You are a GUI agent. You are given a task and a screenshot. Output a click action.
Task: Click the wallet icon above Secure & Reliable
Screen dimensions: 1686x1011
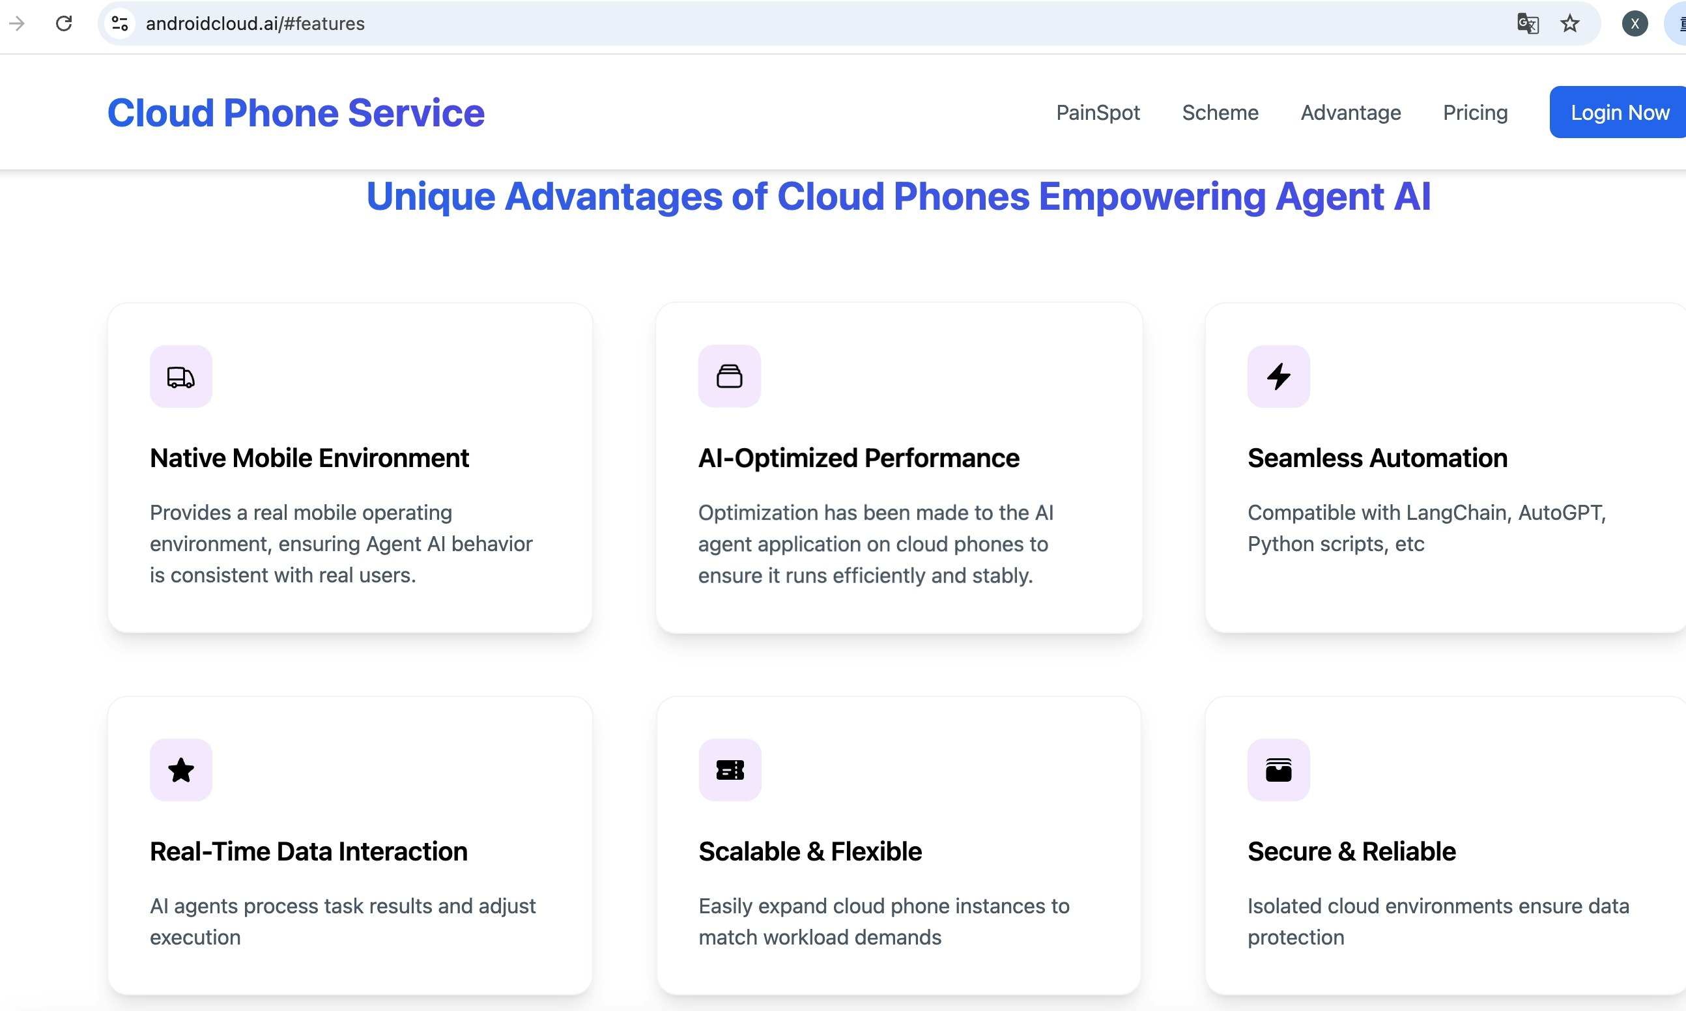click(1278, 770)
